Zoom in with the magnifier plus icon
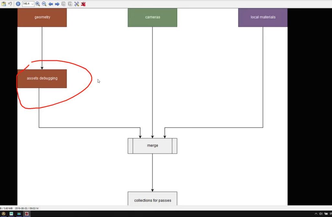This screenshot has height=217, width=332. tap(38, 4)
